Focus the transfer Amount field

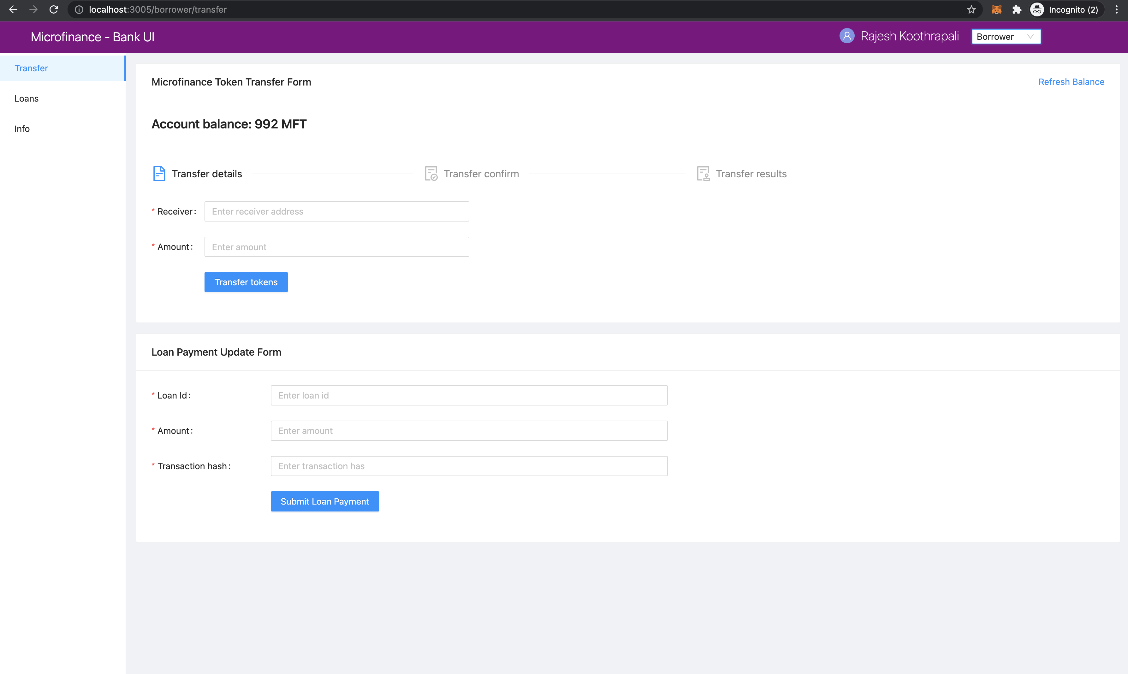click(337, 247)
